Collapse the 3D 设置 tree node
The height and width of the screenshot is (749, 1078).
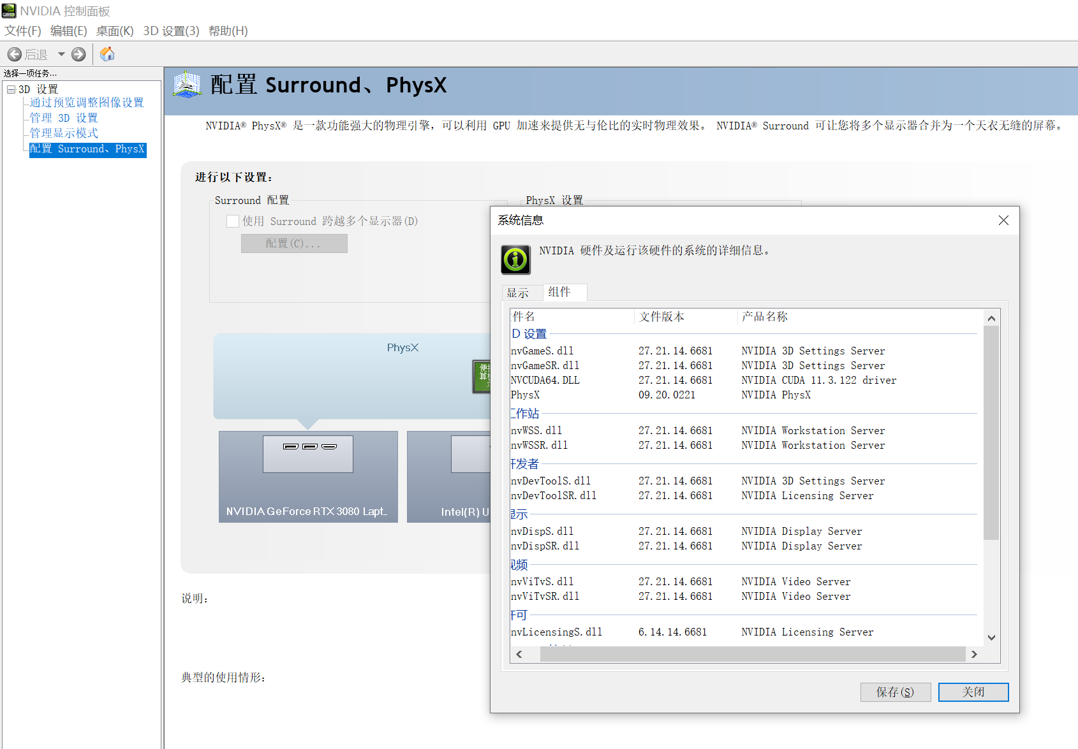tap(11, 89)
